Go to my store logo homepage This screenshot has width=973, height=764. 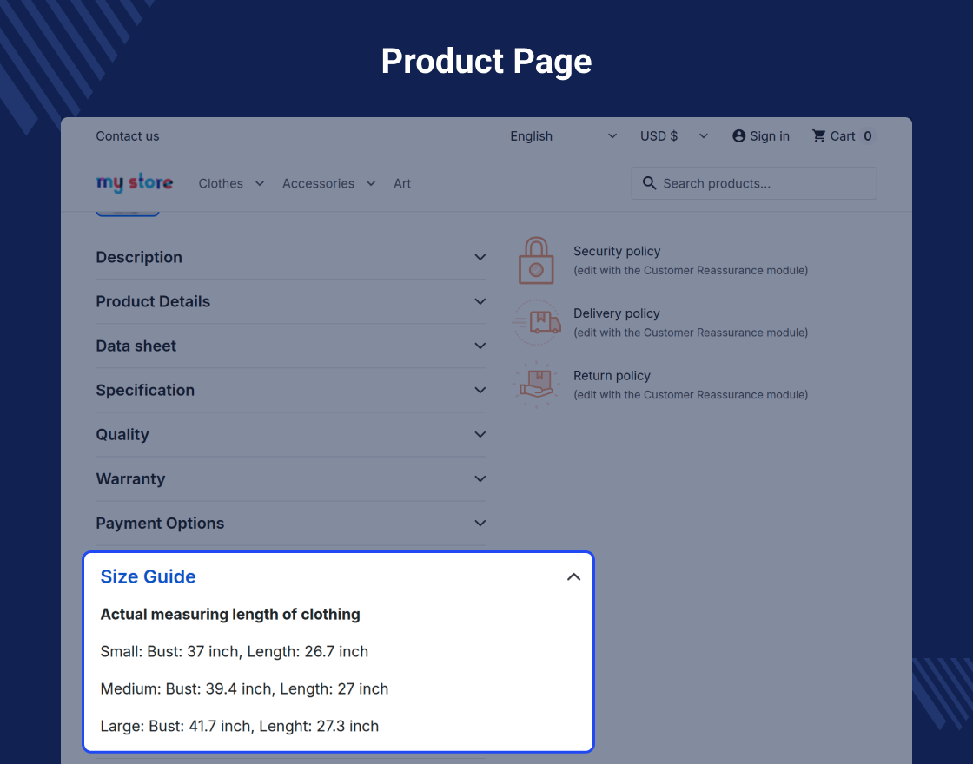tap(135, 183)
